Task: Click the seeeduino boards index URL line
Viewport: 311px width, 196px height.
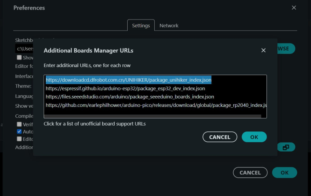Action: [x=130, y=97]
